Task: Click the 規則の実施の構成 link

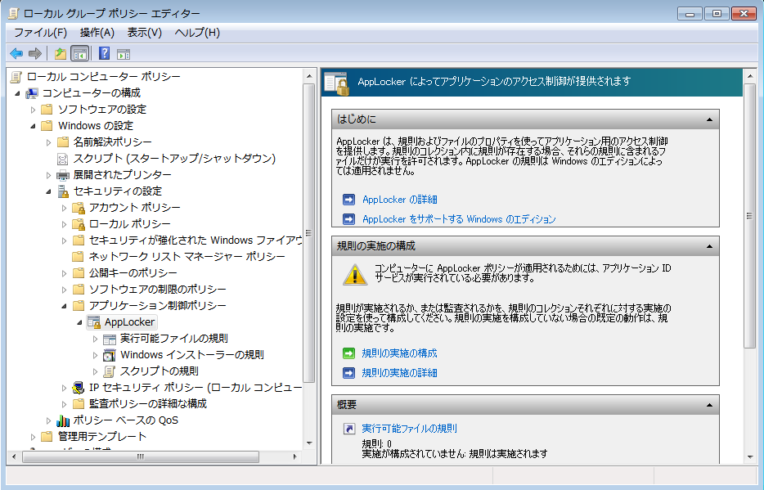Action: [399, 353]
